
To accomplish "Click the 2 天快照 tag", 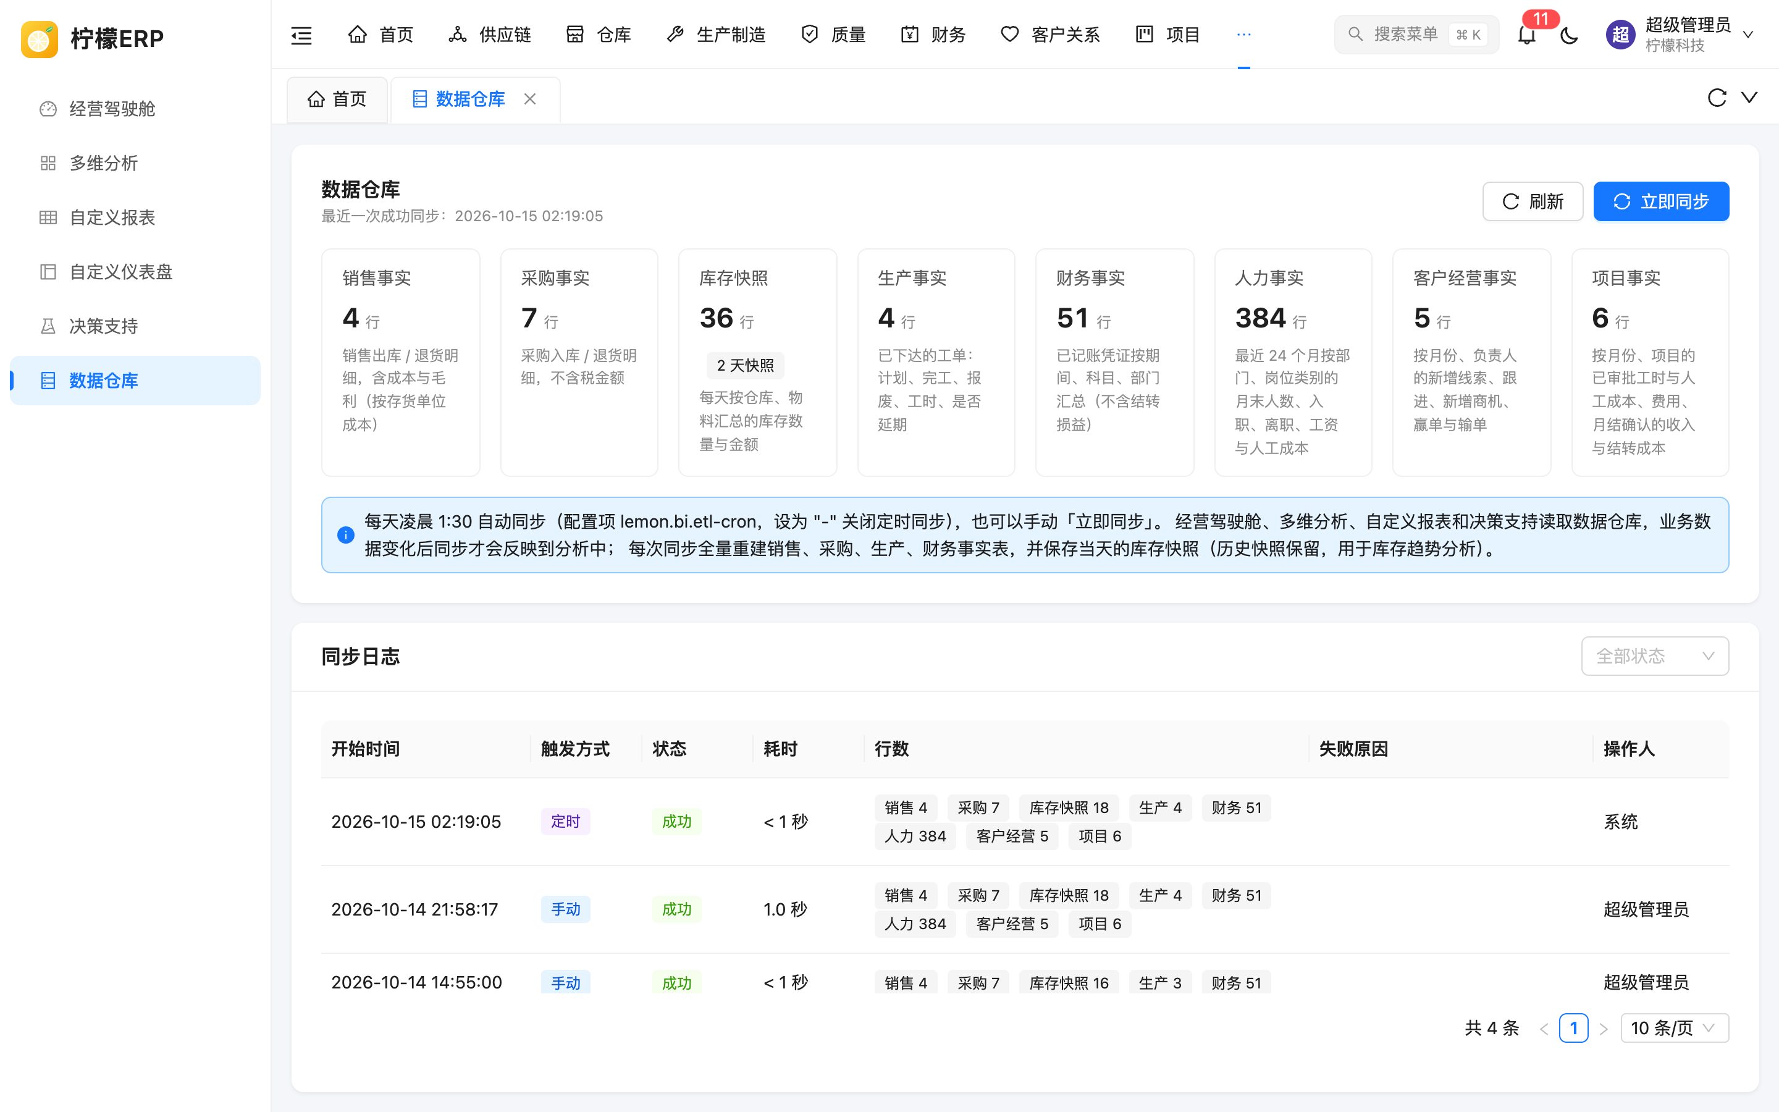I will pyautogui.click(x=746, y=366).
